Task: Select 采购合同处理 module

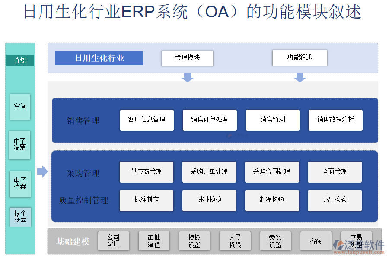Action: [x=271, y=172]
